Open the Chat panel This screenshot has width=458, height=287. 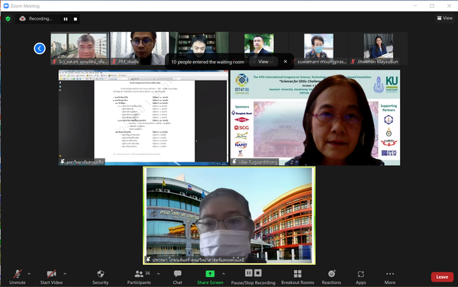click(x=177, y=277)
